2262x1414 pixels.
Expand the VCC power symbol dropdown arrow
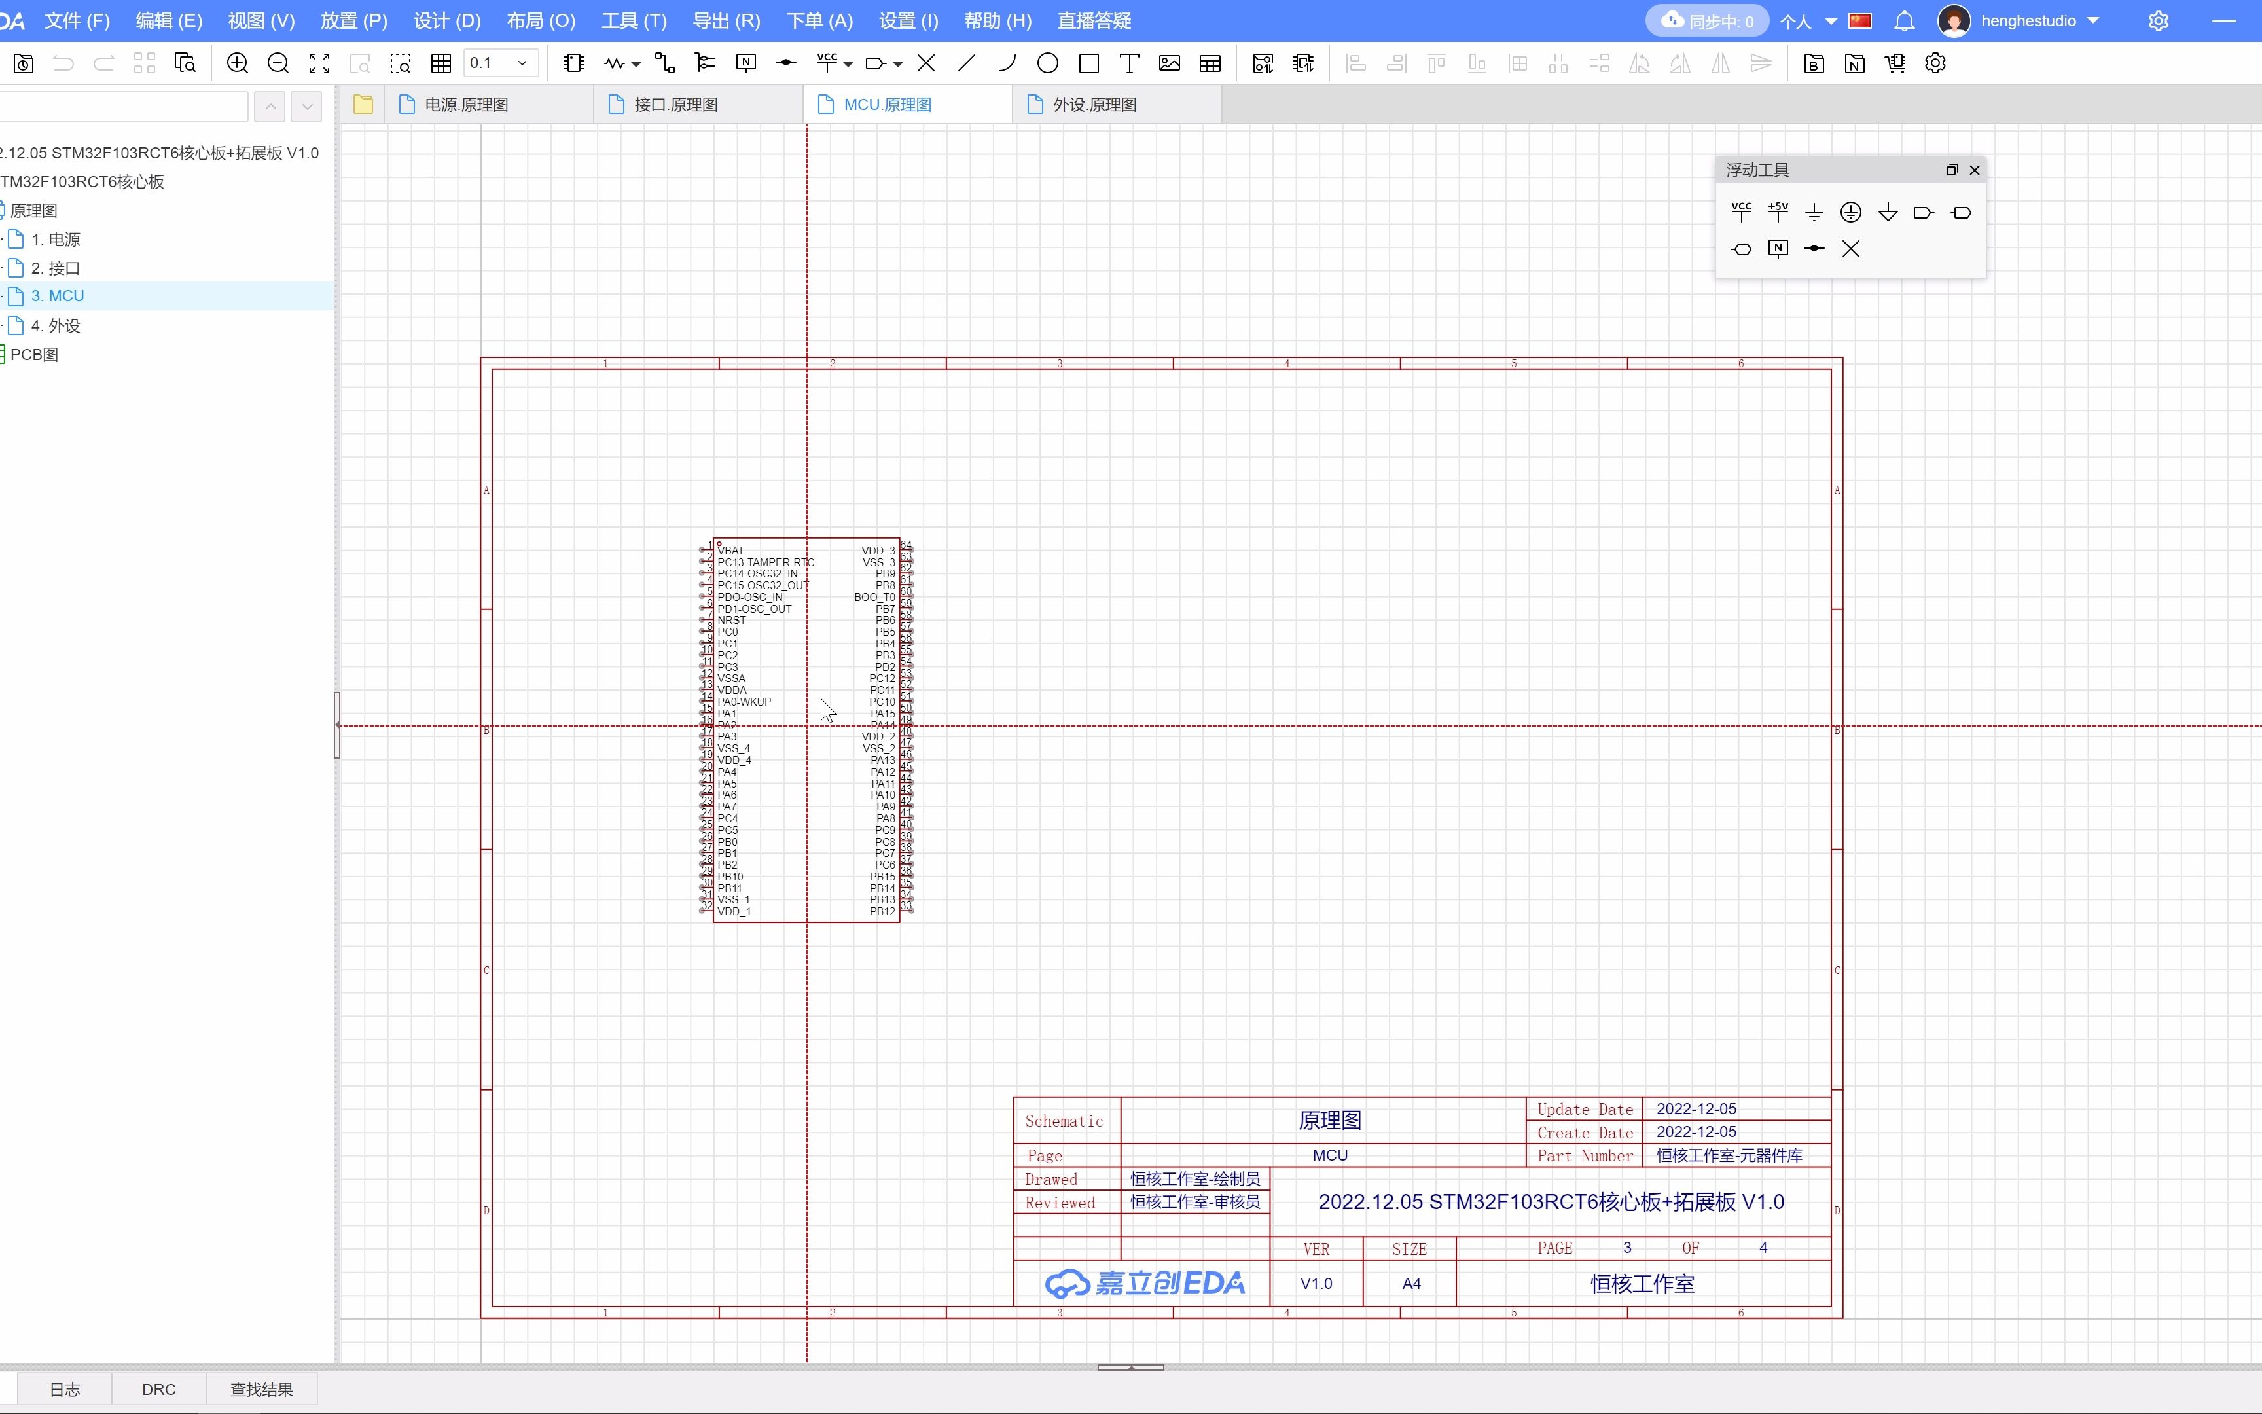tap(849, 65)
